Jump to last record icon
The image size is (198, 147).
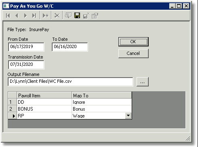34,16
